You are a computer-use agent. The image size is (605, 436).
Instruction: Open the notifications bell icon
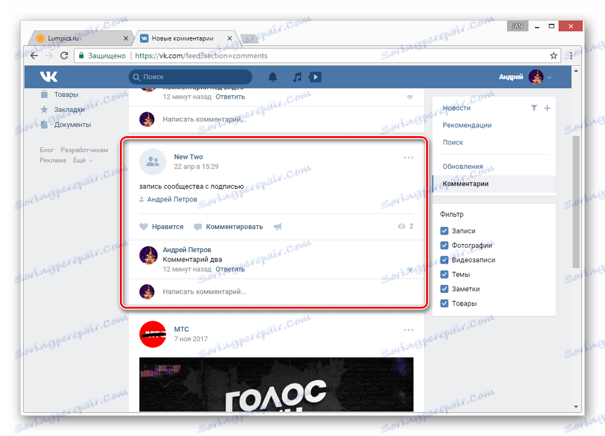point(273,76)
